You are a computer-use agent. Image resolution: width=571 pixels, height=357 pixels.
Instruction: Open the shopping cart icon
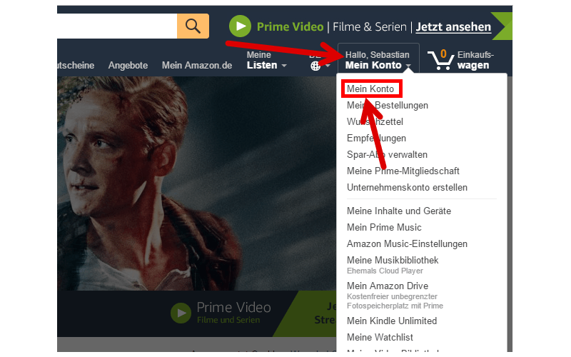440,60
